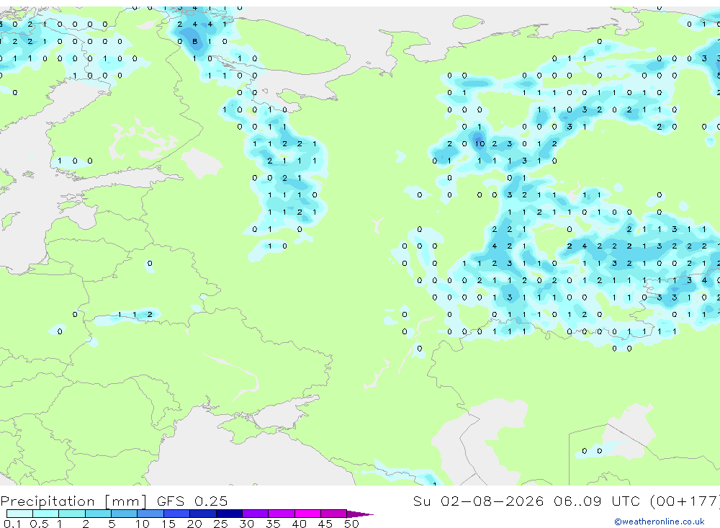Pick the 20–25 mm dark blue swatch
The height and width of the screenshot is (528, 720).
coord(203,514)
